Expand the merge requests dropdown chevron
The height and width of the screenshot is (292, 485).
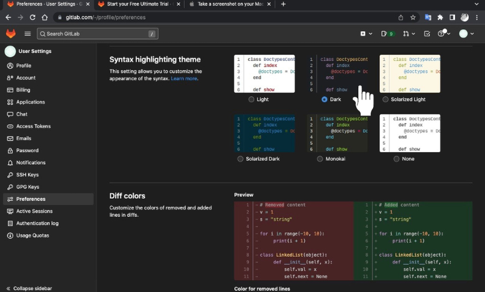(413, 34)
